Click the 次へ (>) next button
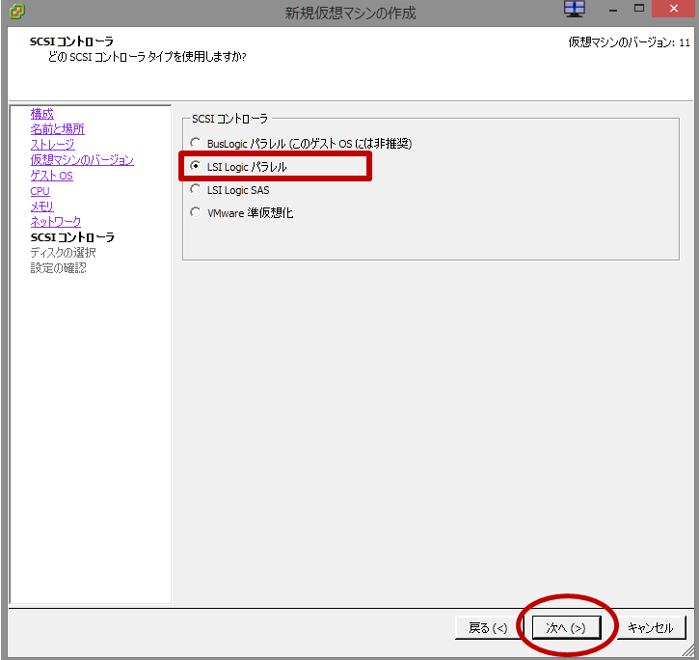This screenshot has width=699, height=660. click(x=566, y=628)
